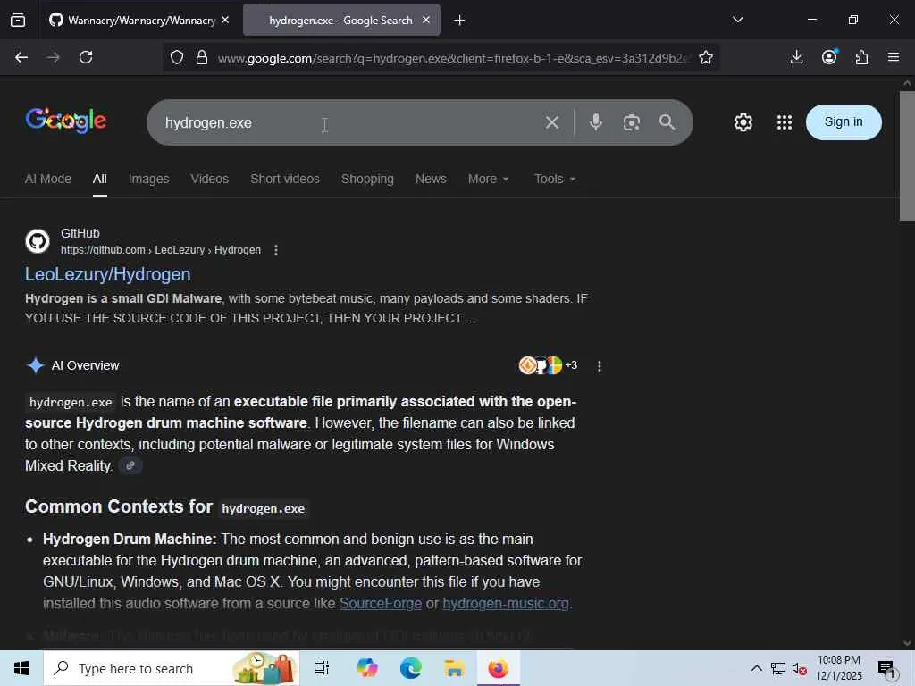Launch Copilot from the taskbar
This screenshot has width=915, height=686.
point(367,668)
